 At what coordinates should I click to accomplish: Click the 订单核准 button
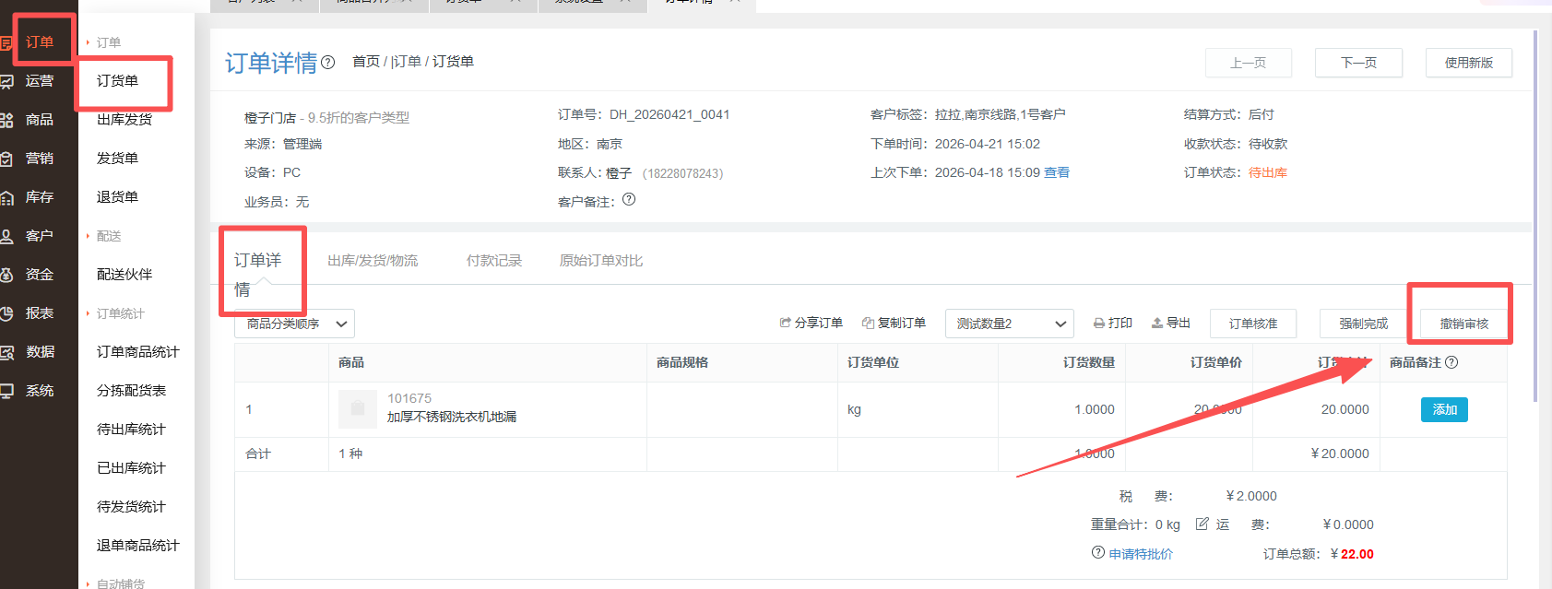(1253, 324)
